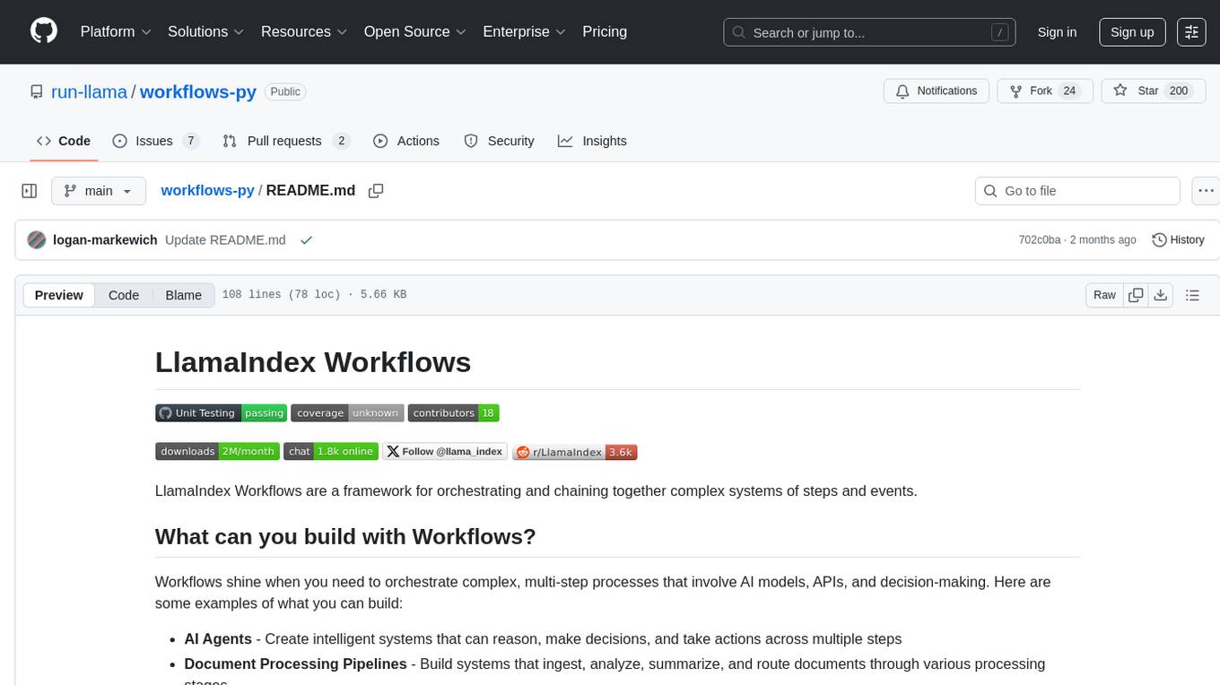Open the main branch selector
Viewport: 1220px width, 685px height.
pos(99,191)
